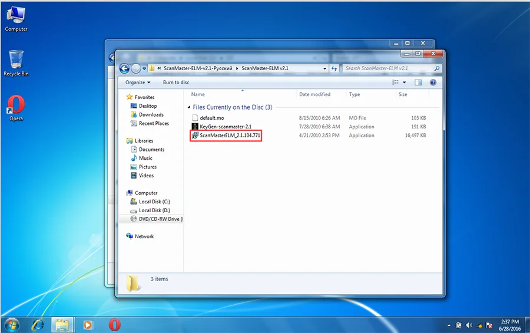Open the Action Center flag icon
This screenshot has height=333, width=530.
tap(489, 325)
